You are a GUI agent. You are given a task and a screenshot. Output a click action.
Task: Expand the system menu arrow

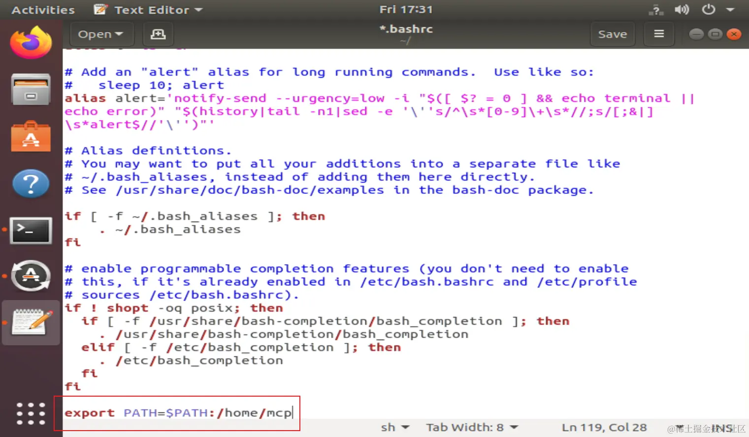(730, 10)
